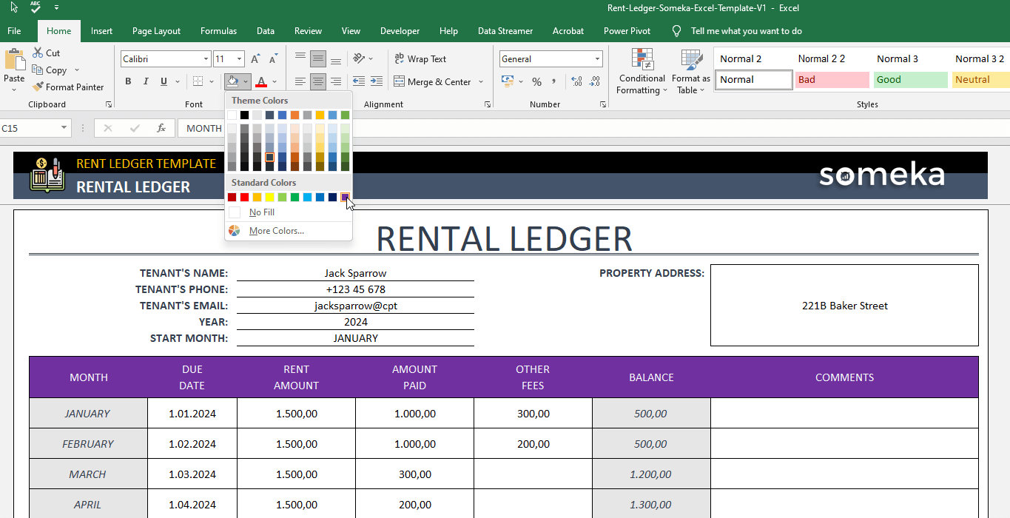Open the Clipboard dialog launcher
Viewport: 1010px width, 518px height.
click(x=109, y=104)
